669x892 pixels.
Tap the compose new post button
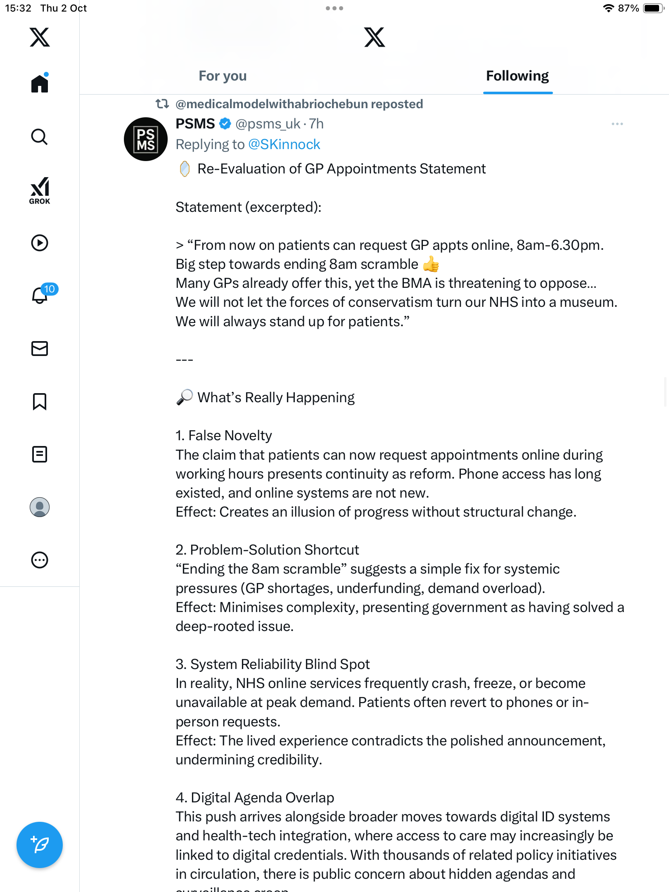(x=40, y=845)
